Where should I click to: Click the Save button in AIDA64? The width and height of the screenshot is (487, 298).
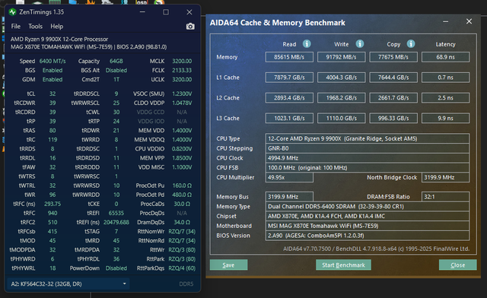(228, 265)
